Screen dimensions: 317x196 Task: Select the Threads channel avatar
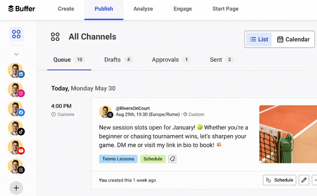coord(16,167)
